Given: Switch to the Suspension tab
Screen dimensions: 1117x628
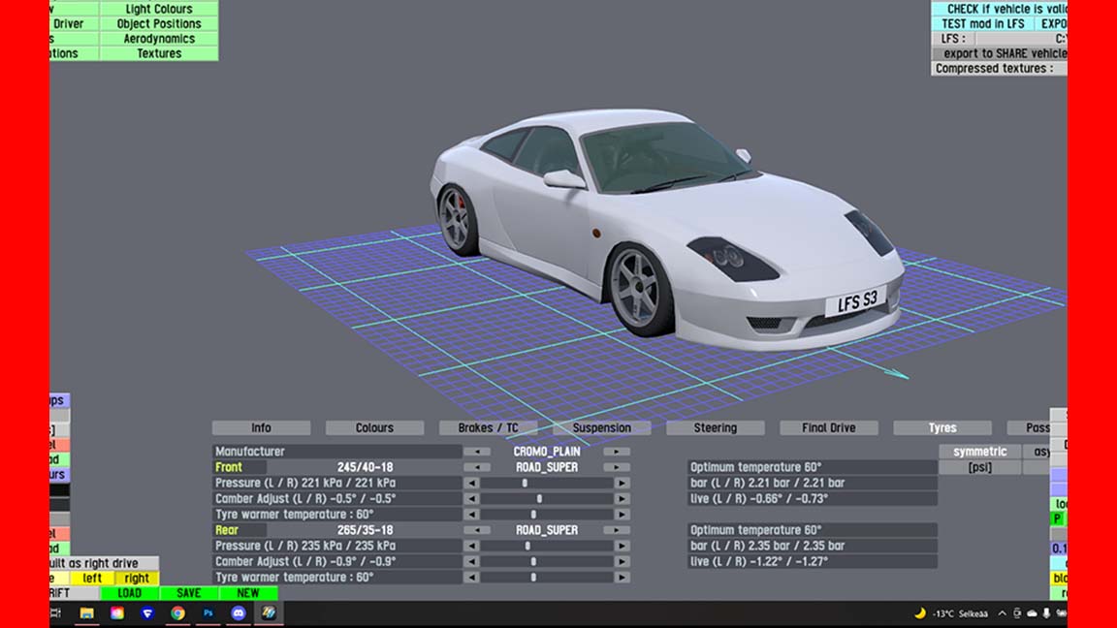Looking at the screenshot, I should pyautogui.click(x=601, y=428).
